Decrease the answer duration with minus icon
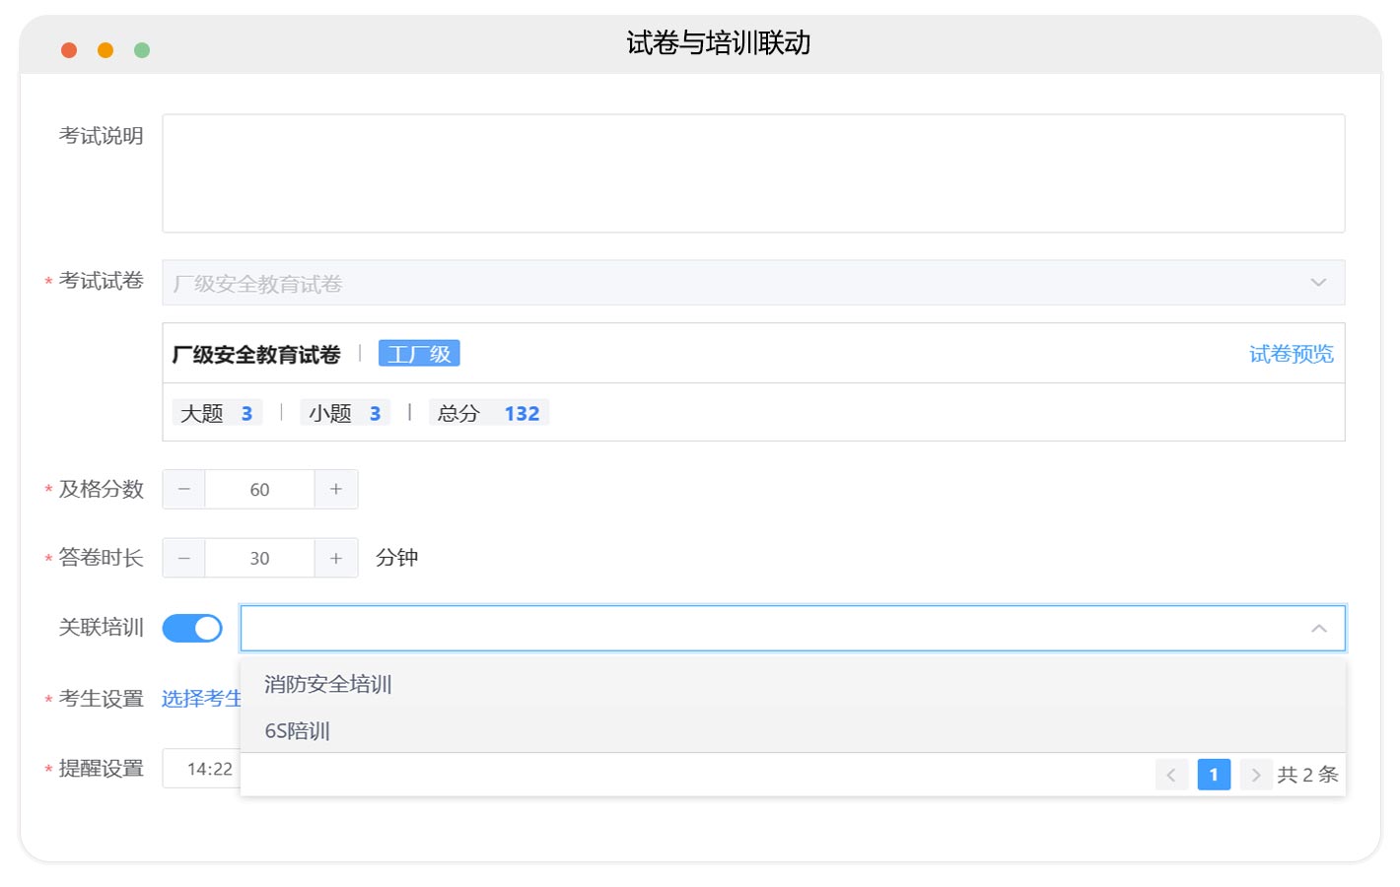Screen dimensions: 1400x887 pyautogui.click(x=184, y=559)
